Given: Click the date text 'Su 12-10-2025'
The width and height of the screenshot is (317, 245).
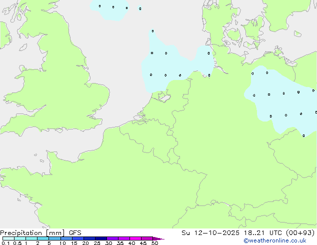Looking at the screenshot, I should pyautogui.click(x=210, y=233).
